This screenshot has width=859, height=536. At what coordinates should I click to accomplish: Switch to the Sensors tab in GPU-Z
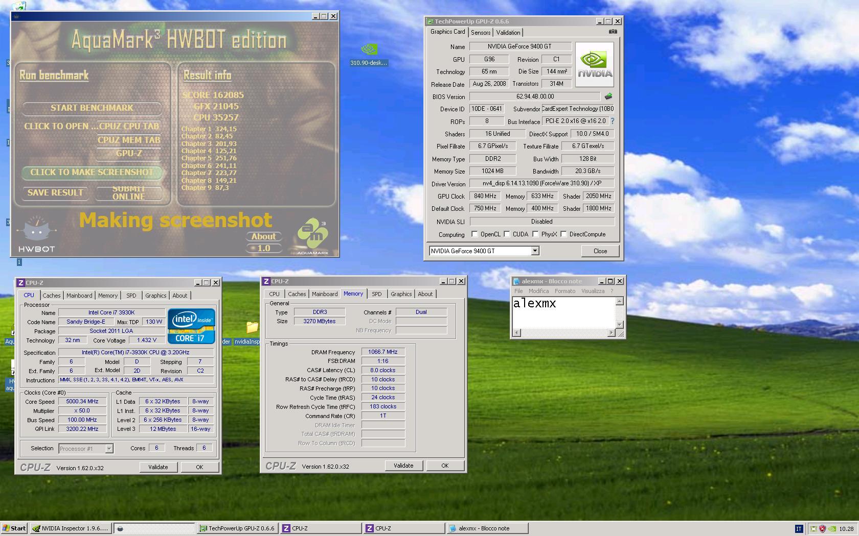click(481, 32)
